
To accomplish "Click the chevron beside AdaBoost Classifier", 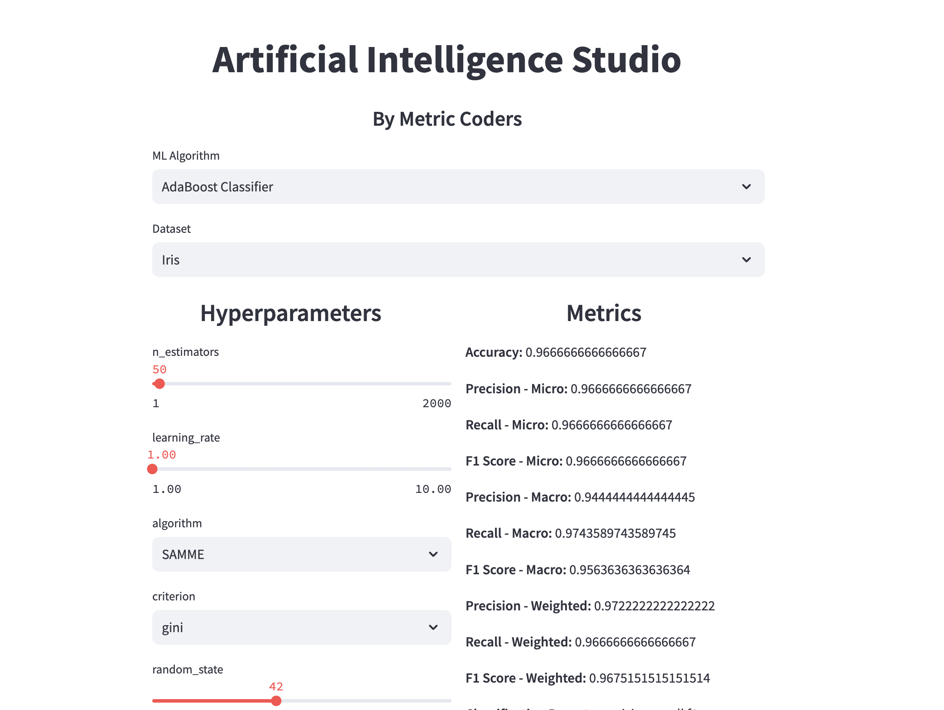I will (746, 187).
